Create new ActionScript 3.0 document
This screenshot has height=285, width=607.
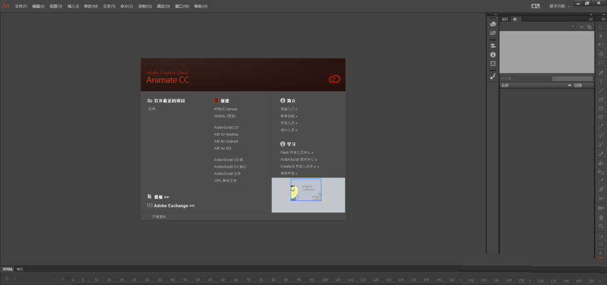tap(226, 127)
